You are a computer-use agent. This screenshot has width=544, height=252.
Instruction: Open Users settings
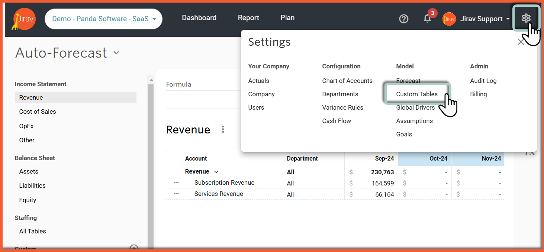pos(256,107)
